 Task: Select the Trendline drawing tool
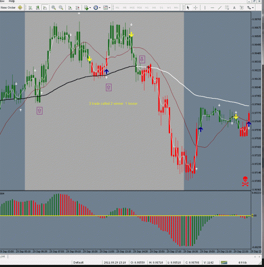pos(220,8)
